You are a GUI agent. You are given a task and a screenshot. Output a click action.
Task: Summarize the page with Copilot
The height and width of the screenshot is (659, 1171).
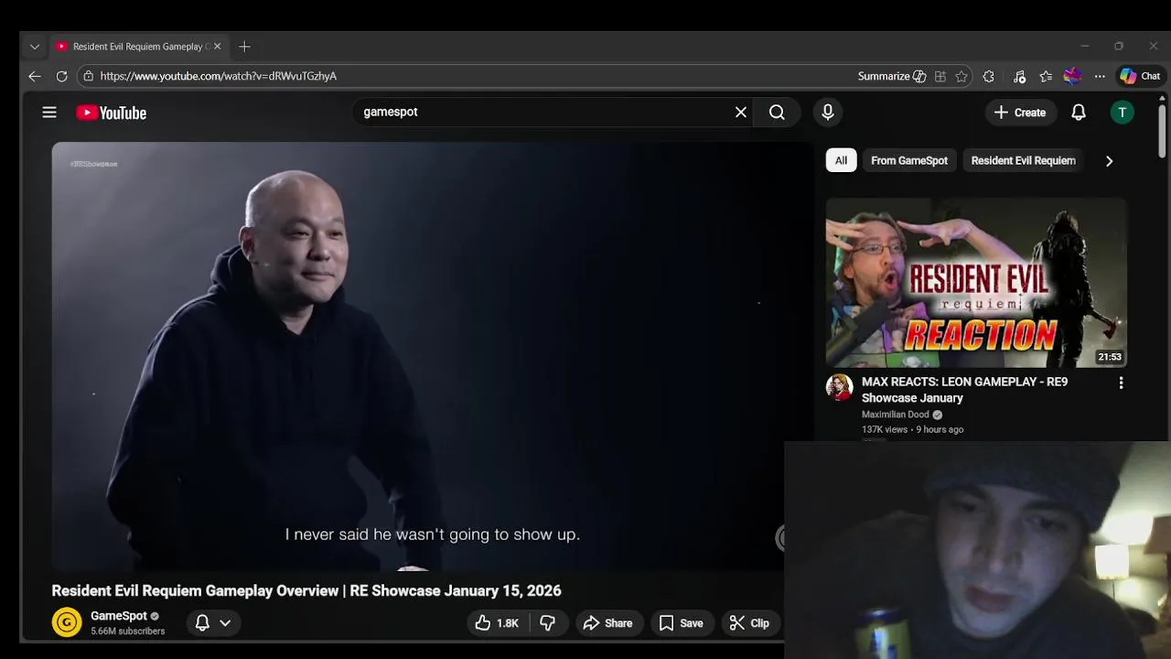pos(892,76)
